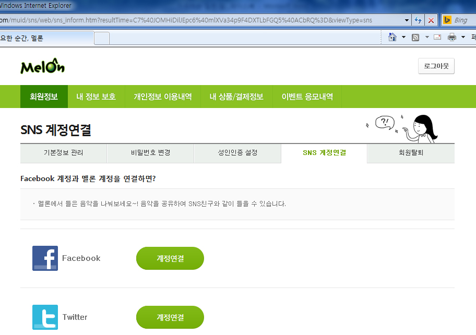This screenshot has height=335, width=476.
Task: Expand the address bar URL dropdown
Action: coord(407,20)
